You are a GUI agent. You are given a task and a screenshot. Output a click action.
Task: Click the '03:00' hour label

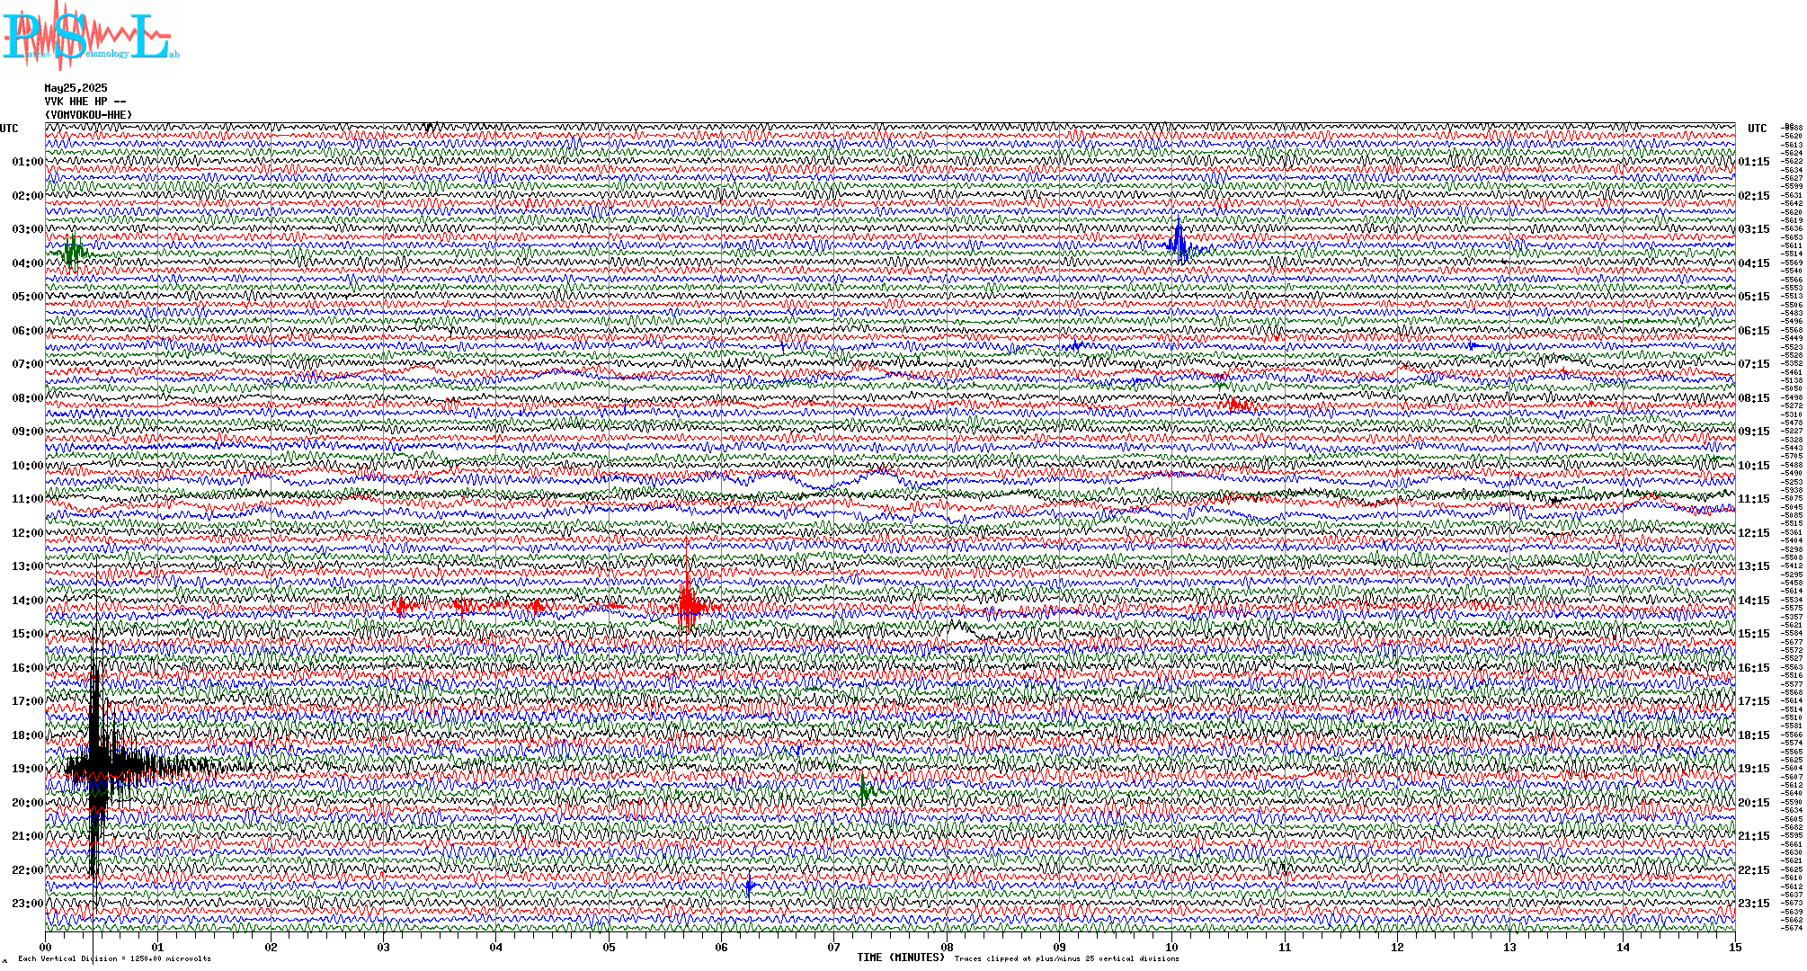[x=27, y=229]
